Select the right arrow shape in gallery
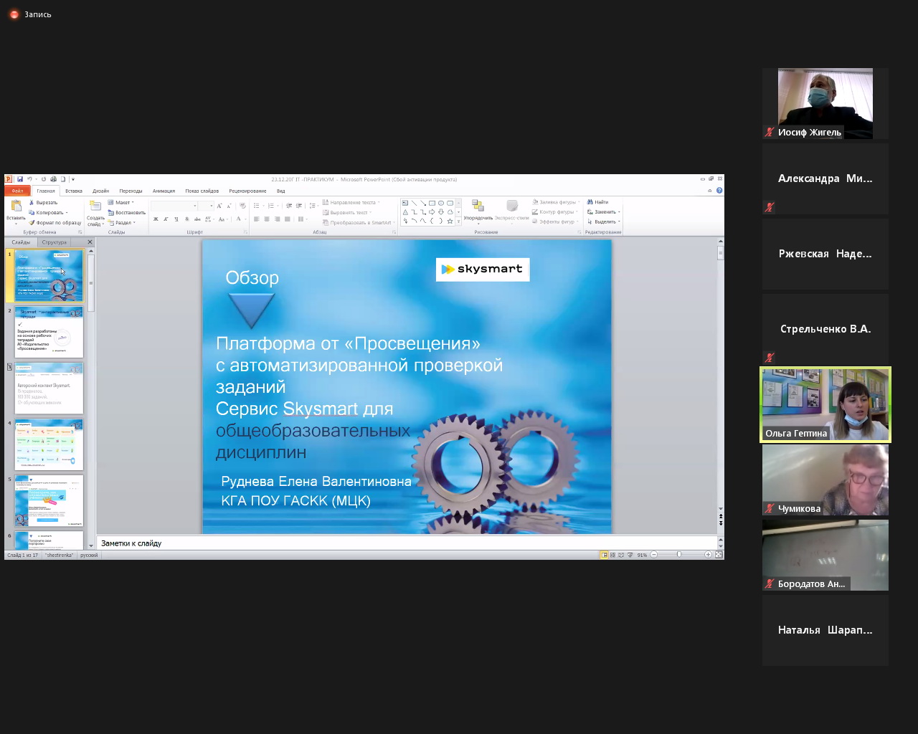The height and width of the screenshot is (734, 918). coord(432,212)
